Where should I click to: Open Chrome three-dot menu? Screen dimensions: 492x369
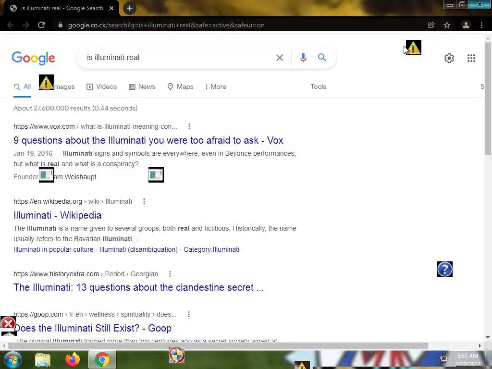[x=481, y=25]
